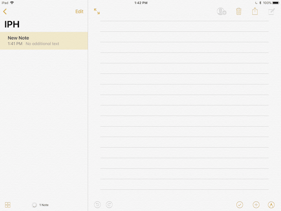Create a checklist using the checkmark icon

point(240,204)
